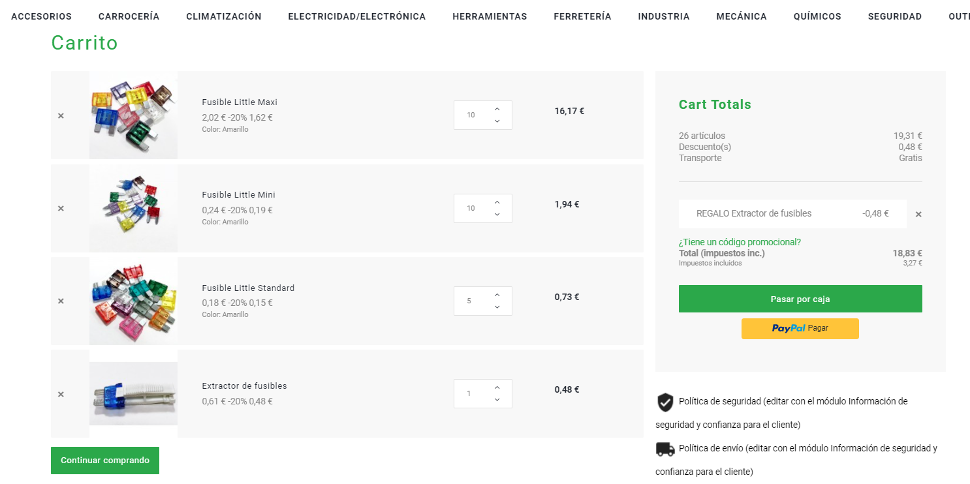Increase Fusible Little Standard quantity

(497, 295)
